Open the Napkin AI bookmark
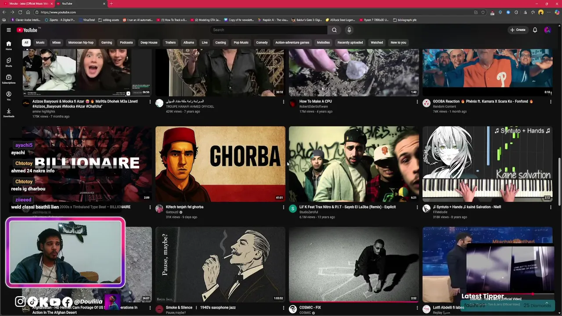Viewport: 562px width, 316px height. tap(273, 20)
